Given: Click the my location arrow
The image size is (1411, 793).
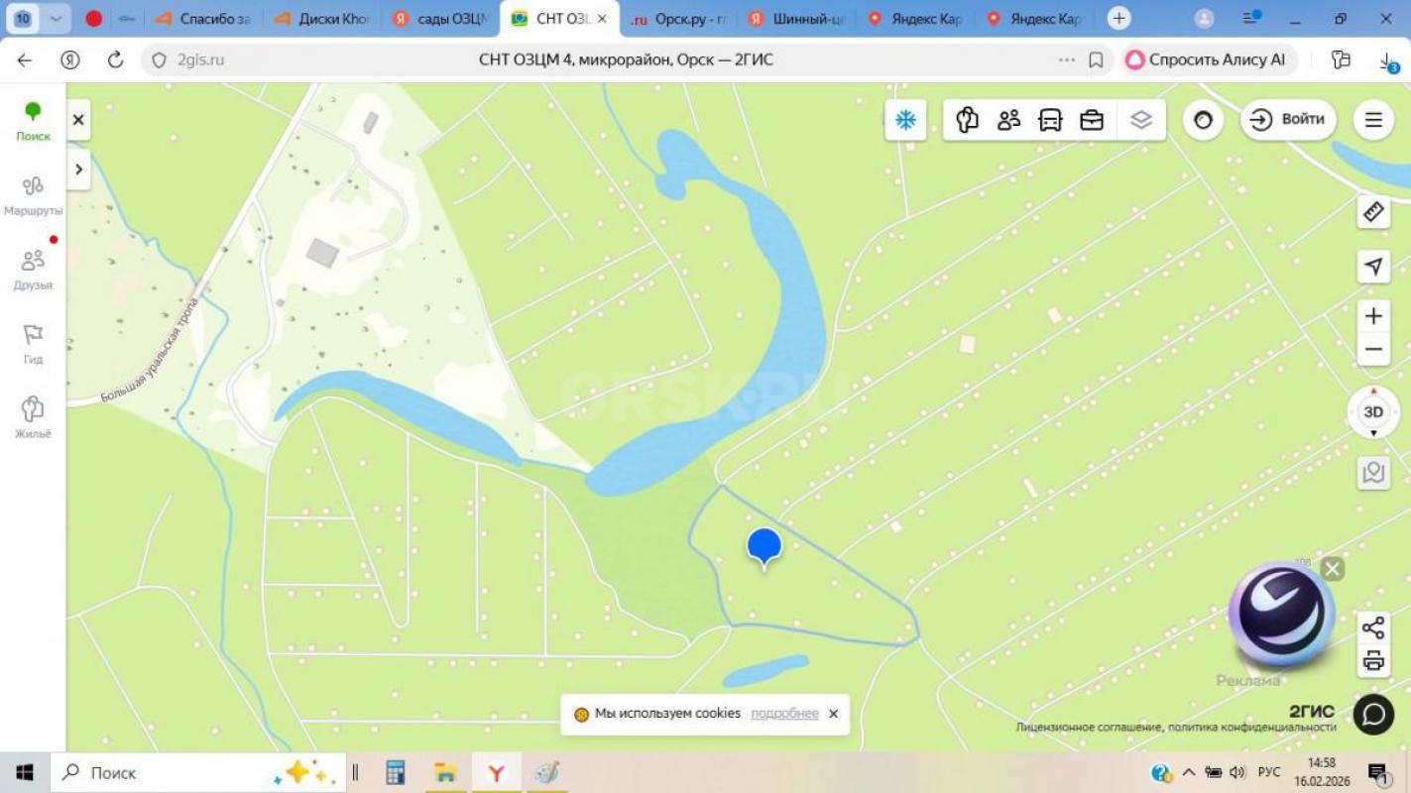Looking at the screenshot, I should pos(1372,267).
